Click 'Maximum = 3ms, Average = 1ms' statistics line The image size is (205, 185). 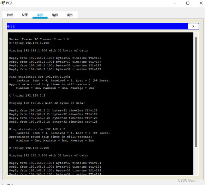click(55, 141)
